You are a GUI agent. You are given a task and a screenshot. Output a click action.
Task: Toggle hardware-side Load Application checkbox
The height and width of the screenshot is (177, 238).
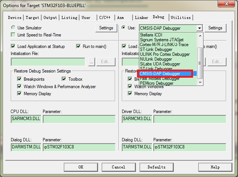click(x=124, y=46)
